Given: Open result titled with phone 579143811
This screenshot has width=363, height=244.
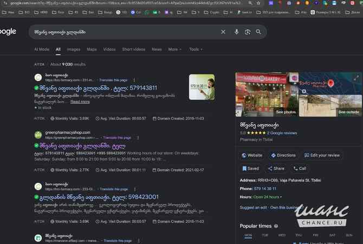Looking at the screenshot, I should (x=99, y=88).
